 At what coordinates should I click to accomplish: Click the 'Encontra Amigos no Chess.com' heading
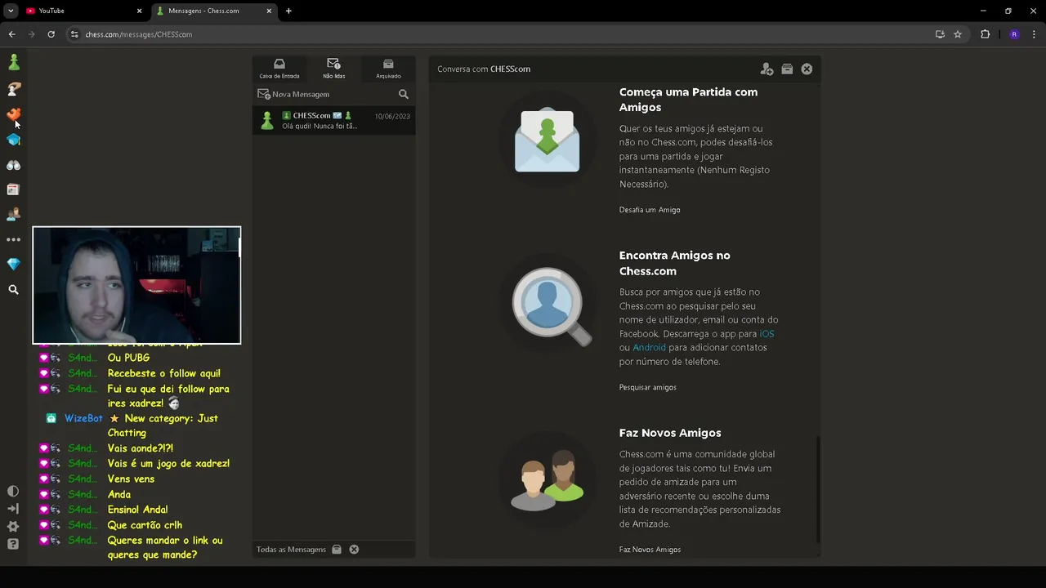[674, 263]
